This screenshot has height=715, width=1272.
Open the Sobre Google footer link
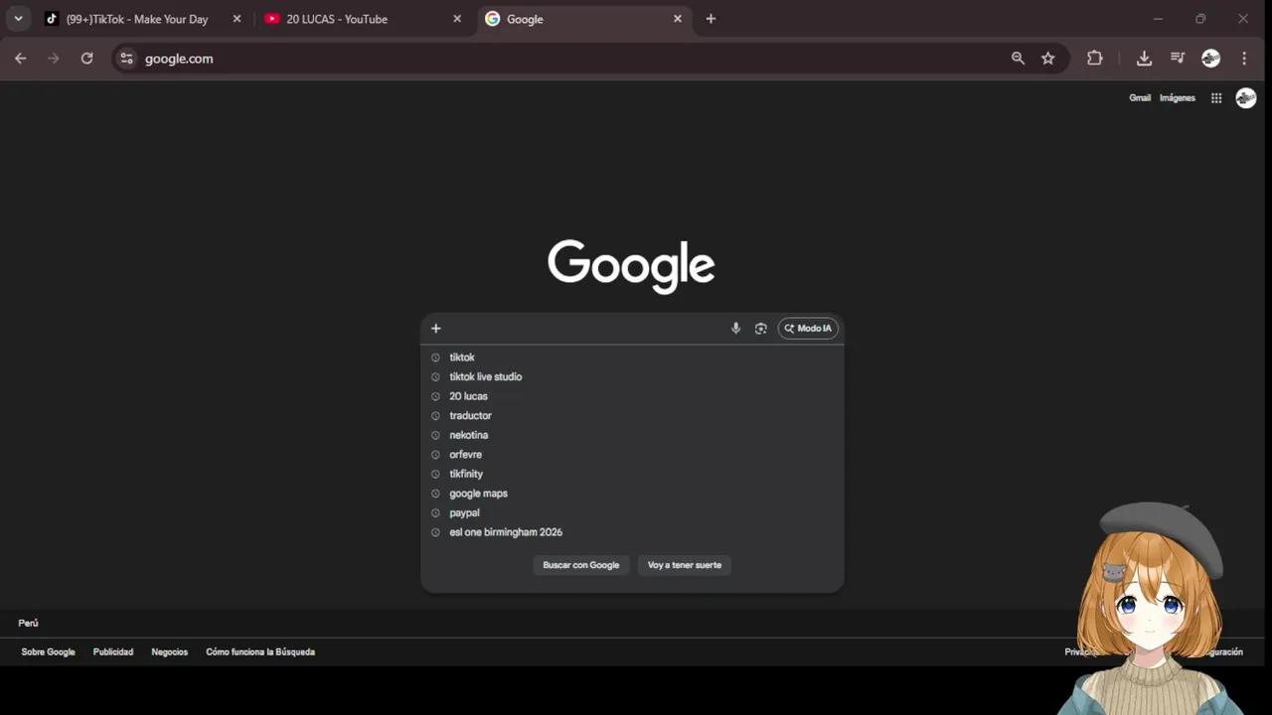(x=48, y=652)
